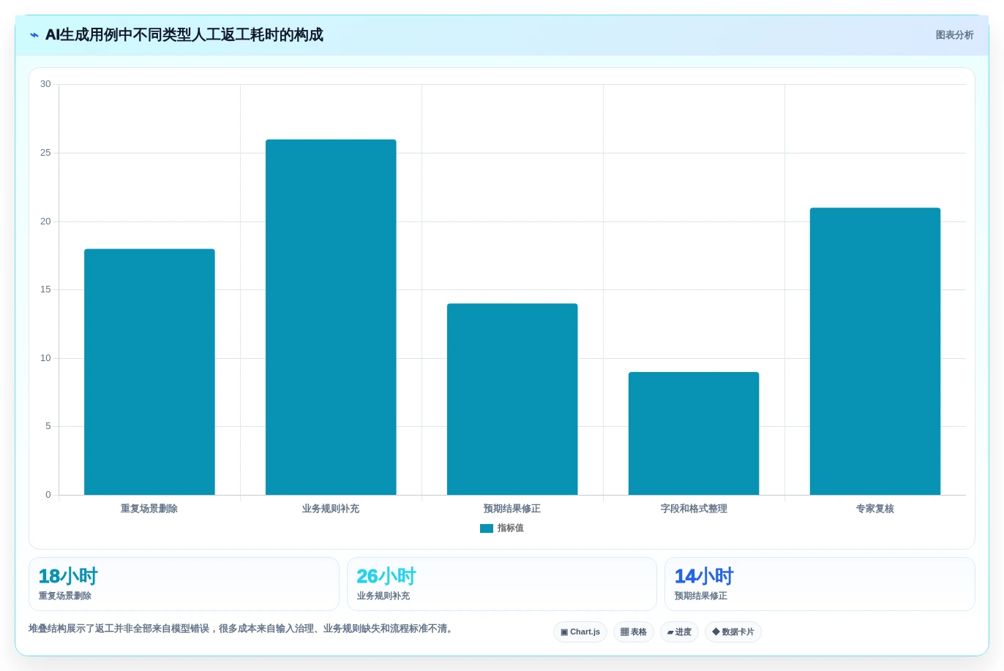The image size is (1004, 671).
Task: Click the lightning icon beside the title
Action: 34,35
